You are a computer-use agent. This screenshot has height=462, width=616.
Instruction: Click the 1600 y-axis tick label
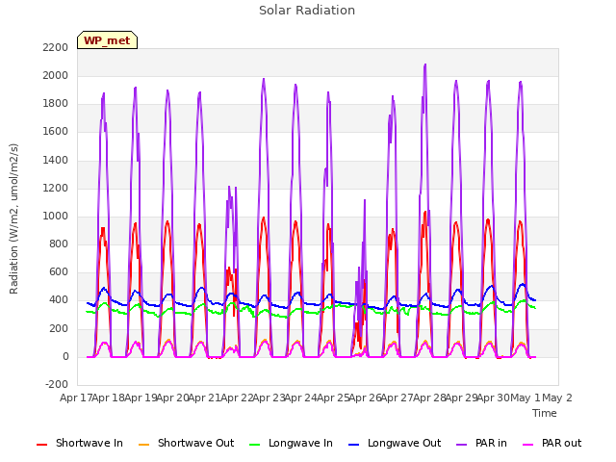(56, 132)
